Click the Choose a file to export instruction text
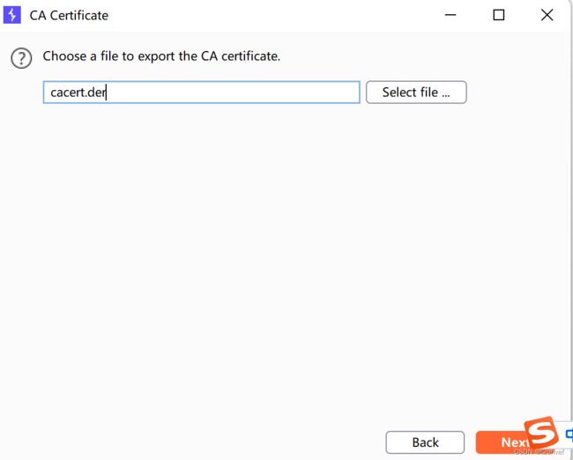The image size is (573, 460). tap(161, 56)
